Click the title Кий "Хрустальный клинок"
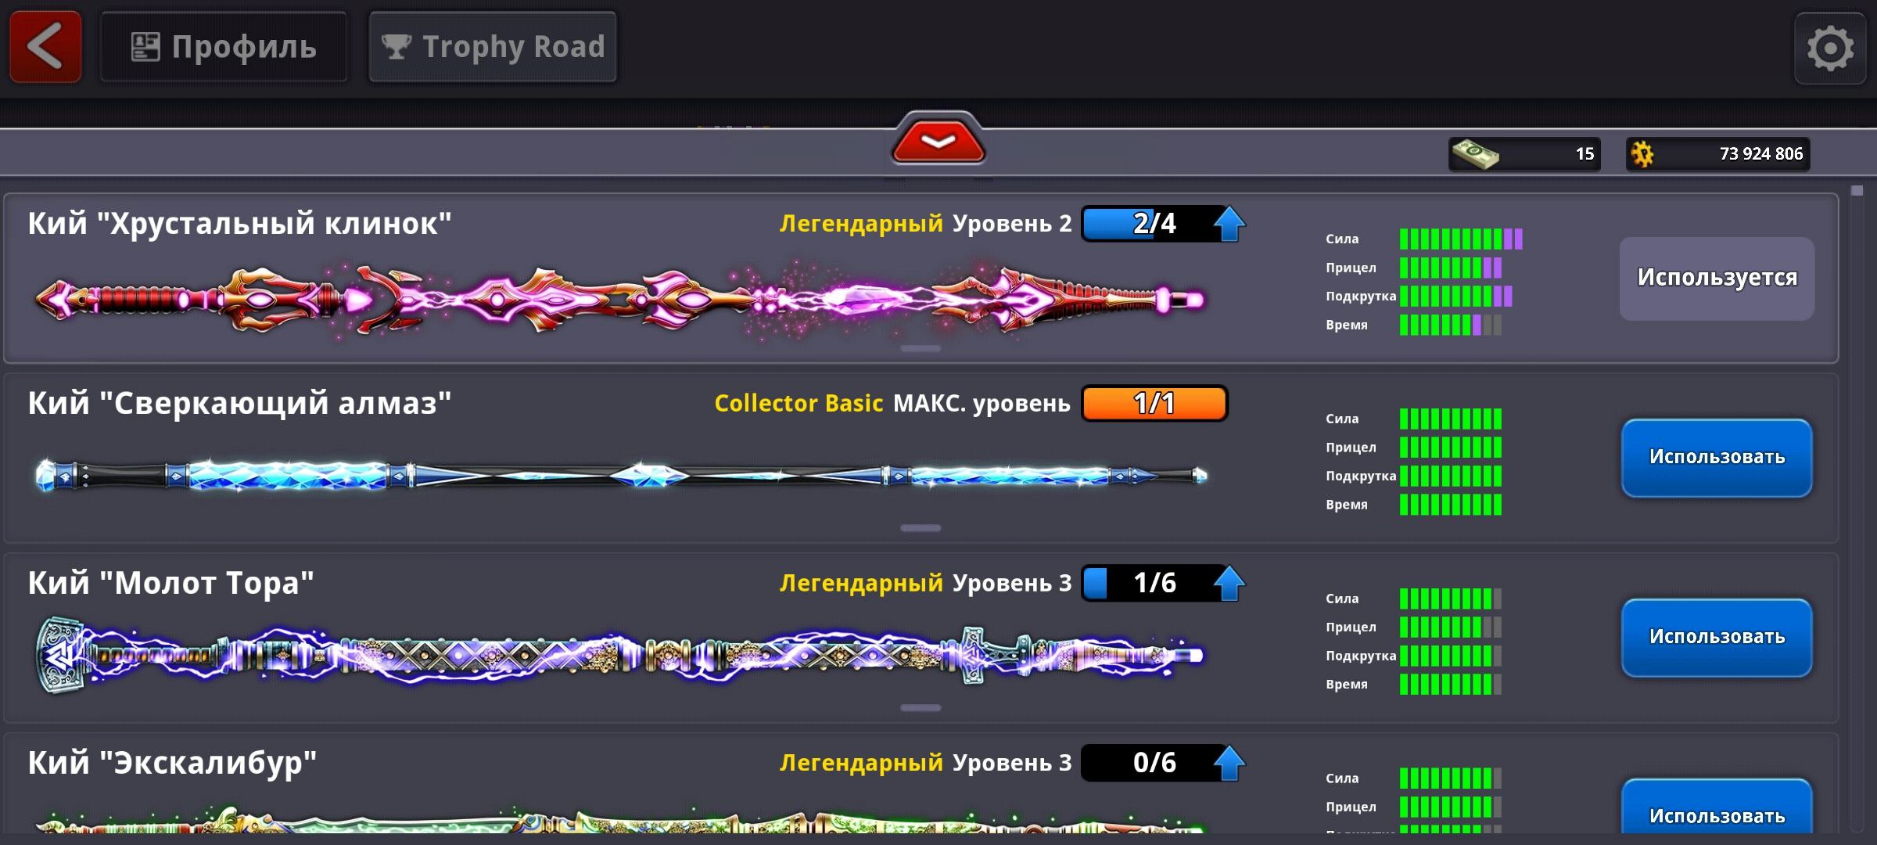Screen dimensions: 1877x845 [239, 224]
